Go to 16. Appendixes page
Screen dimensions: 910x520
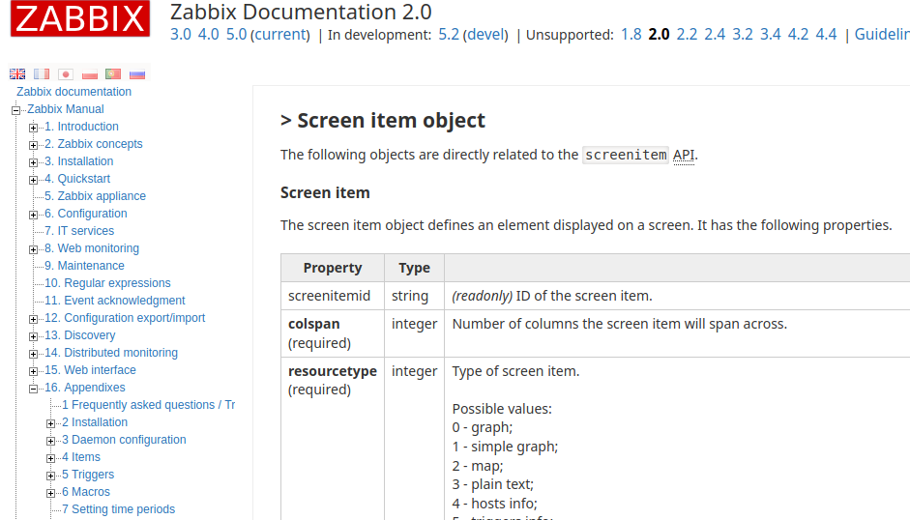85,388
